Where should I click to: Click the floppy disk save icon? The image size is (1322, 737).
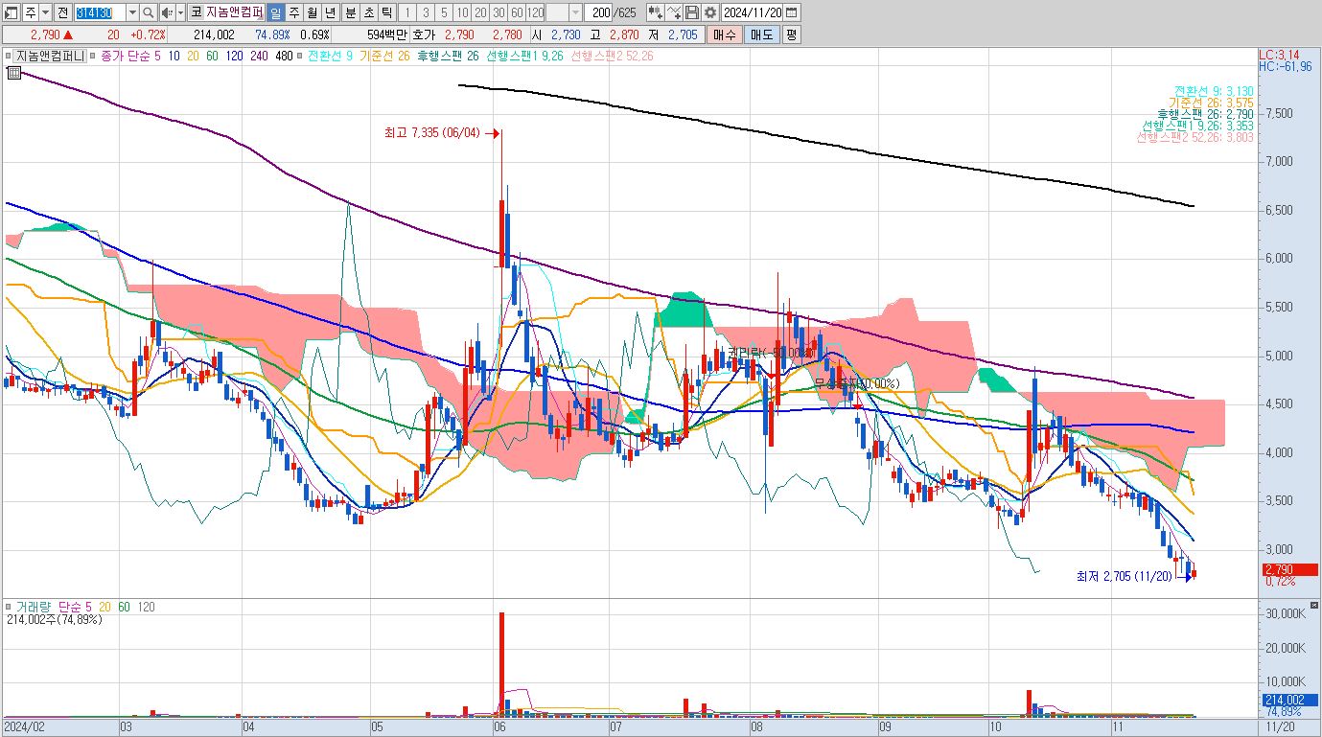[692, 12]
